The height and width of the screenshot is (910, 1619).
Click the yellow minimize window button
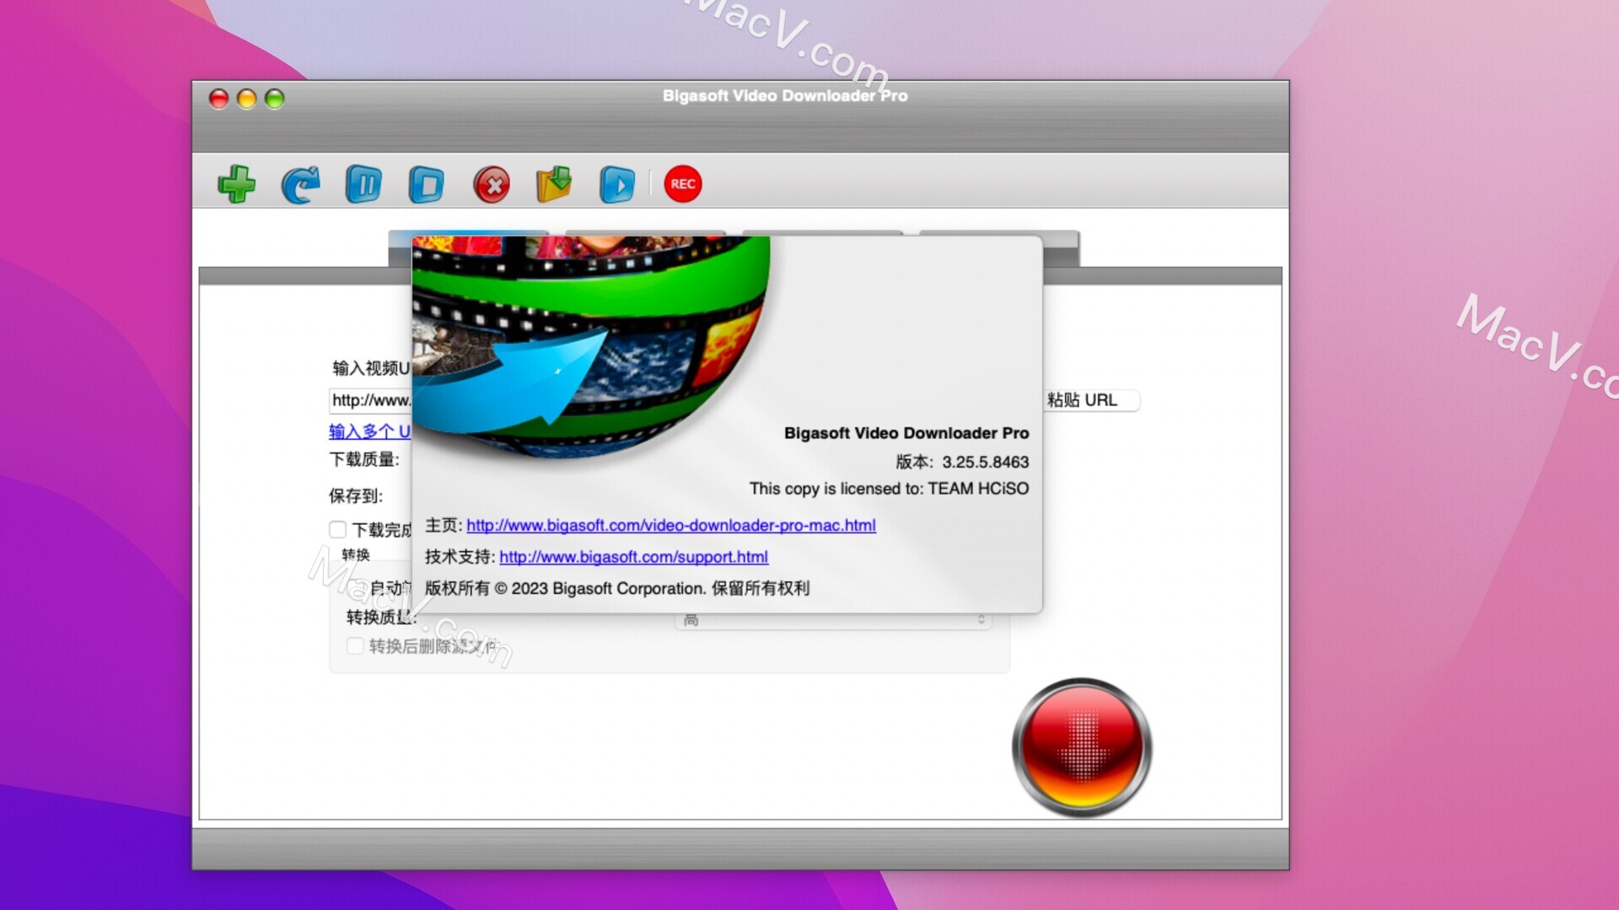click(246, 99)
